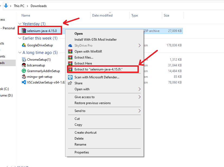Screen dimensions: 224x167
Task: Sort by the Date modified column
Action: 102,15
